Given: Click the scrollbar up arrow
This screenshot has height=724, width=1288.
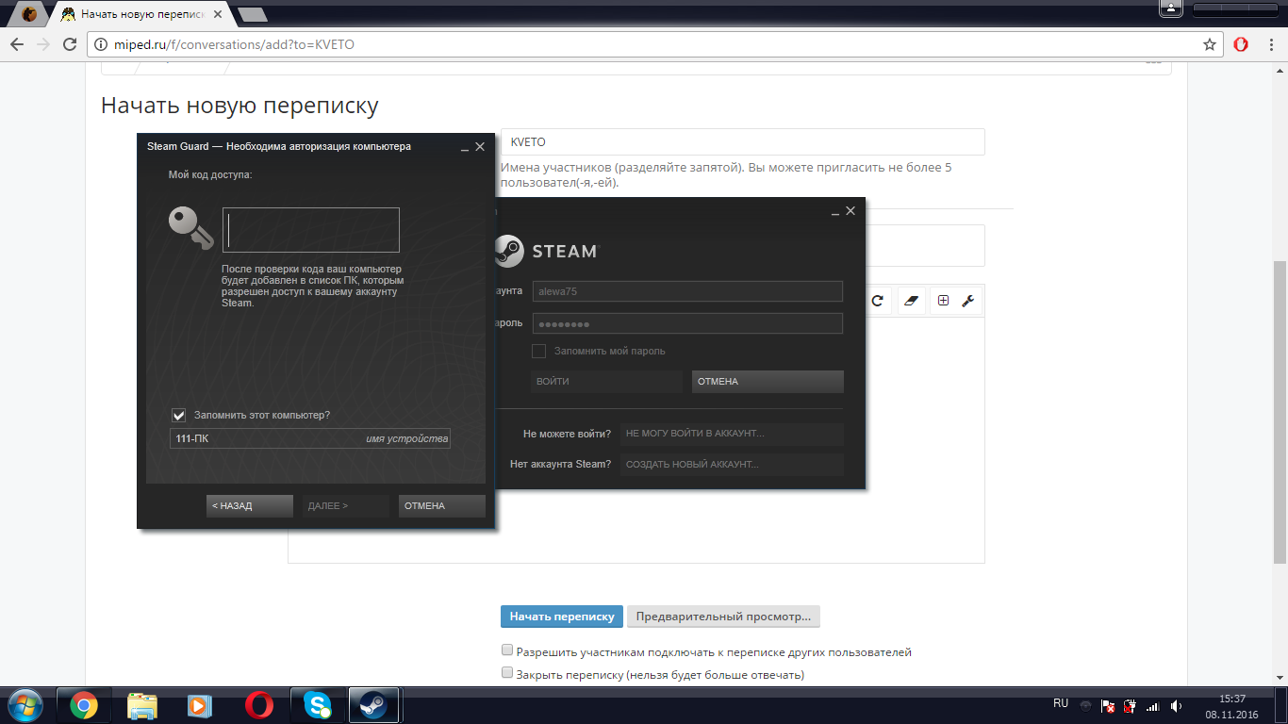Looking at the screenshot, I should tap(1280, 69).
